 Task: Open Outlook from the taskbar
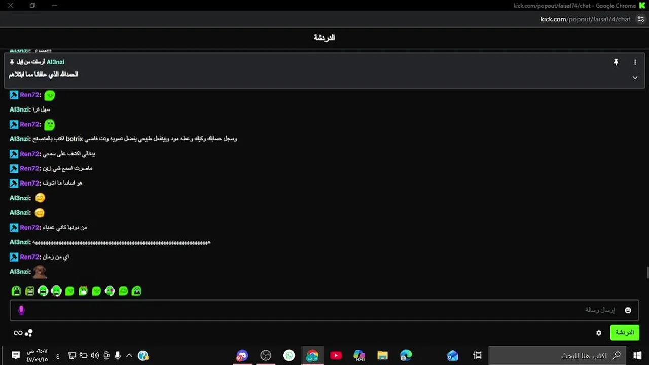452,355
